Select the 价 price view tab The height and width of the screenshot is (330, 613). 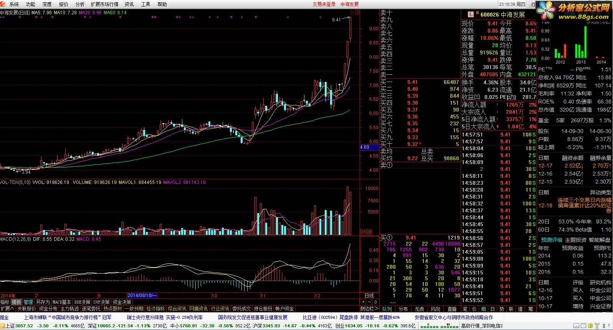tap(474, 309)
